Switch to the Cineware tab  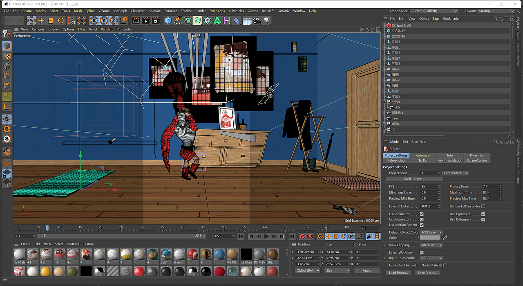click(x=423, y=155)
